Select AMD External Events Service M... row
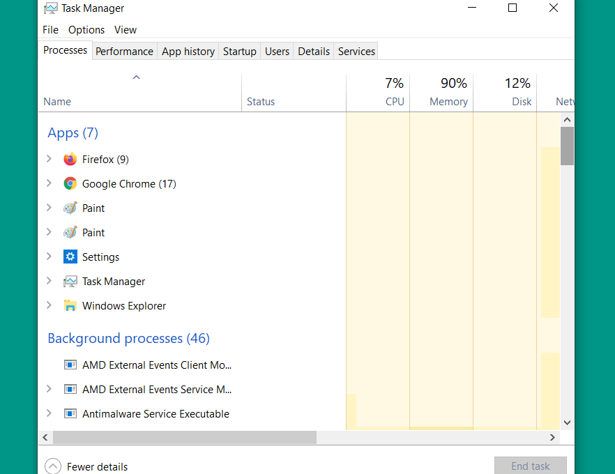This screenshot has height=474, width=615. (x=157, y=390)
